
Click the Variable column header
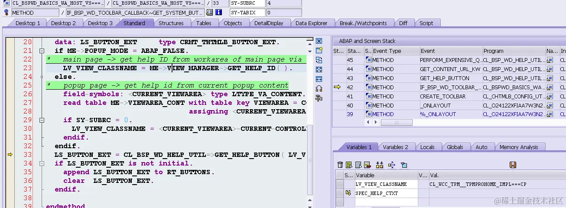(x=386, y=175)
